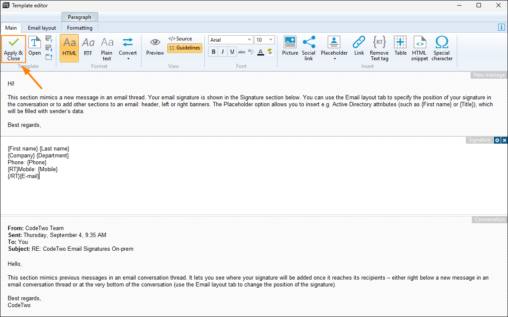Open the Special character picker

point(442,48)
